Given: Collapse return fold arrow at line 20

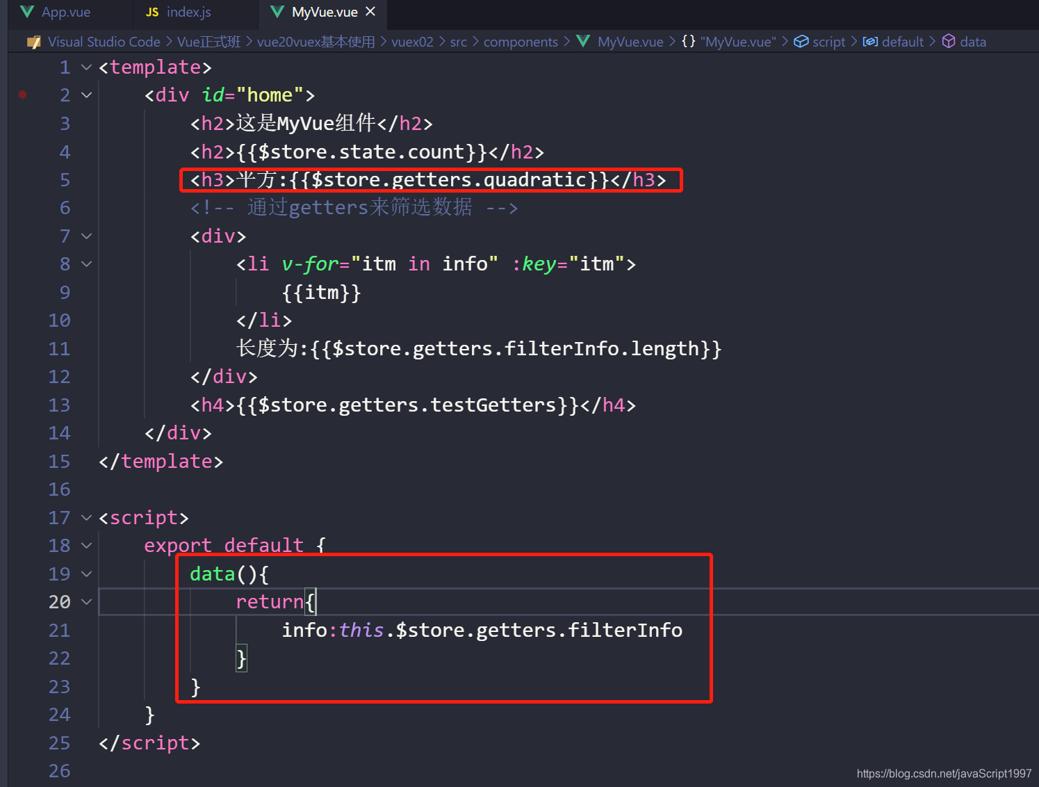Looking at the screenshot, I should tap(87, 602).
